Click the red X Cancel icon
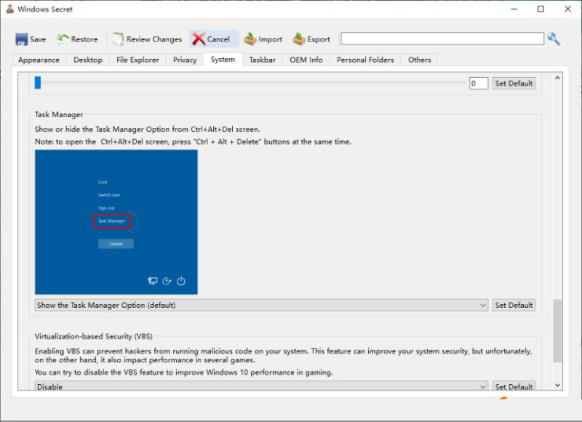 199,39
